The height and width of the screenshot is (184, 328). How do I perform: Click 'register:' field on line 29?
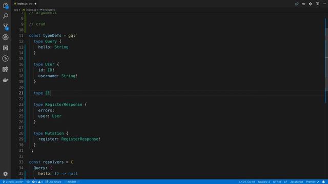click(x=49, y=139)
